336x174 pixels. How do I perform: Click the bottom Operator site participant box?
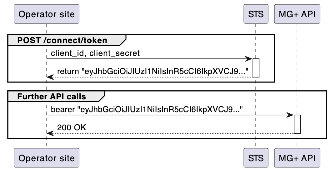[47, 158]
